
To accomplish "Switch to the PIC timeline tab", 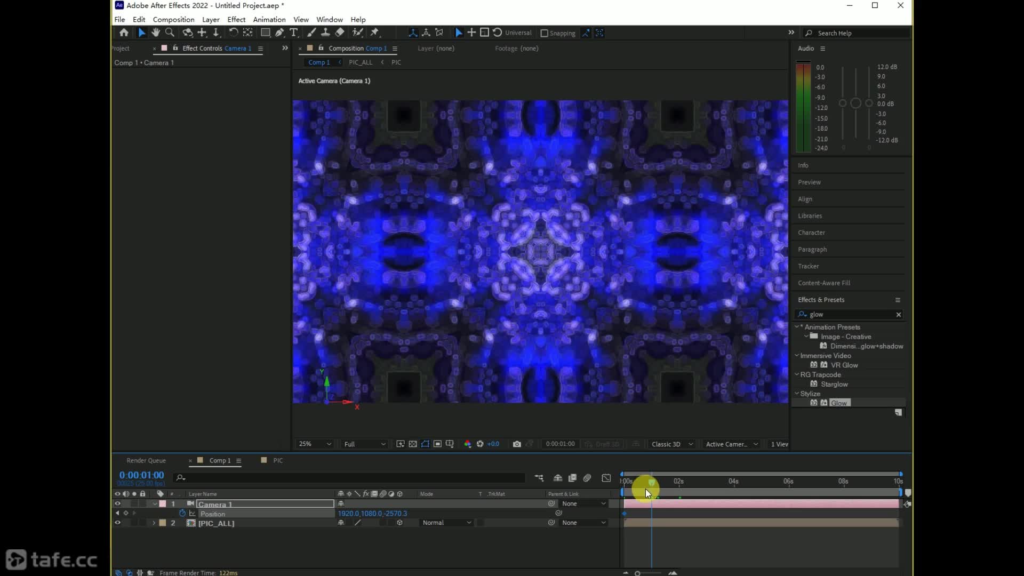I will click(x=278, y=460).
